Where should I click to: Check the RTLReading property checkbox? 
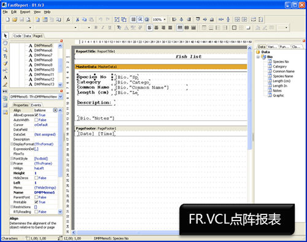click(x=36, y=212)
